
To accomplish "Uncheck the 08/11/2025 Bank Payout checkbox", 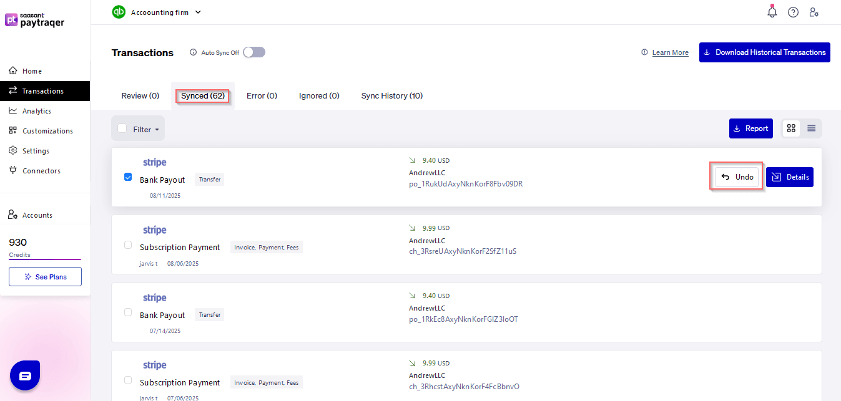I will [x=128, y=177].
